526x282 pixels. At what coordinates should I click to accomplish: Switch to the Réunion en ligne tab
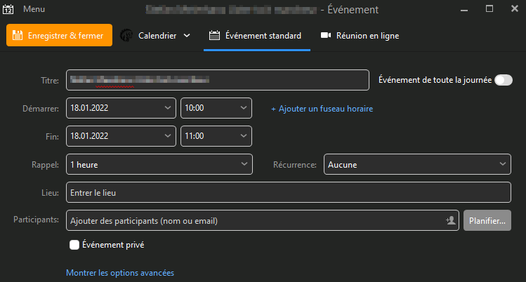[360, 36]
